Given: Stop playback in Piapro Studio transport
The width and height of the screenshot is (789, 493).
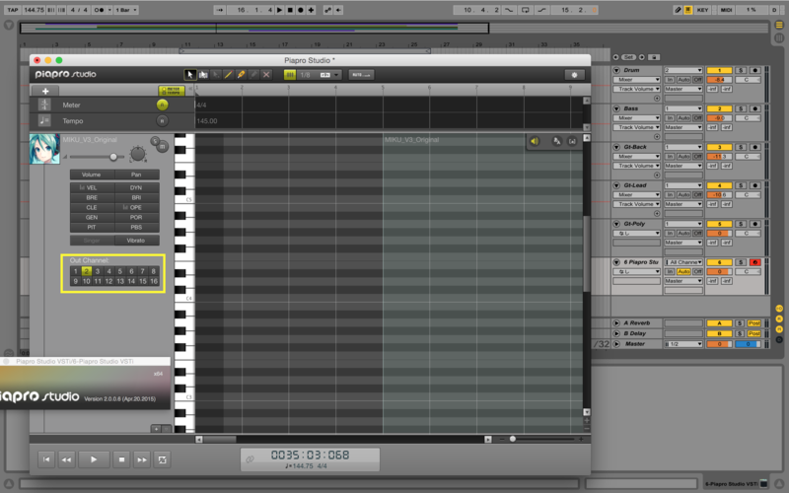Looking at the screenshot, I should click(121, 459).
